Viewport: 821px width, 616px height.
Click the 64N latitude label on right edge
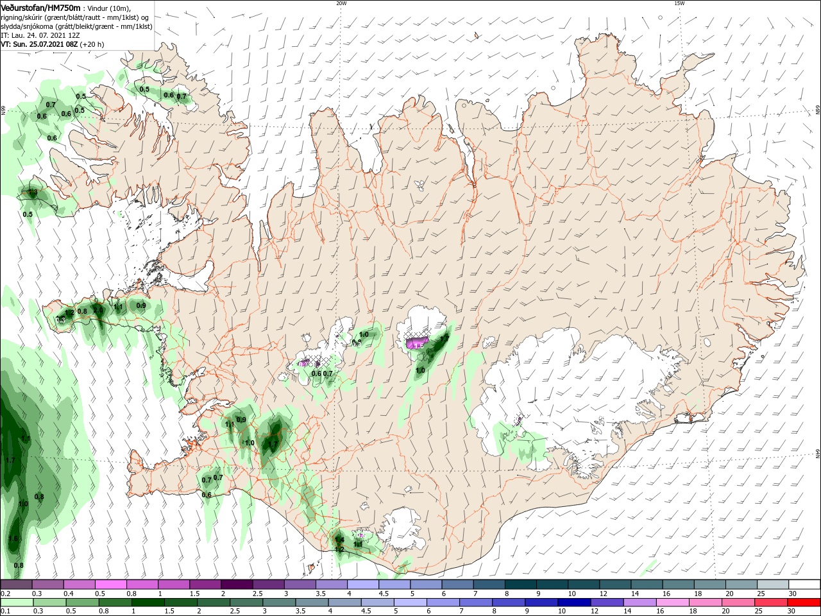tap(818, 454)
